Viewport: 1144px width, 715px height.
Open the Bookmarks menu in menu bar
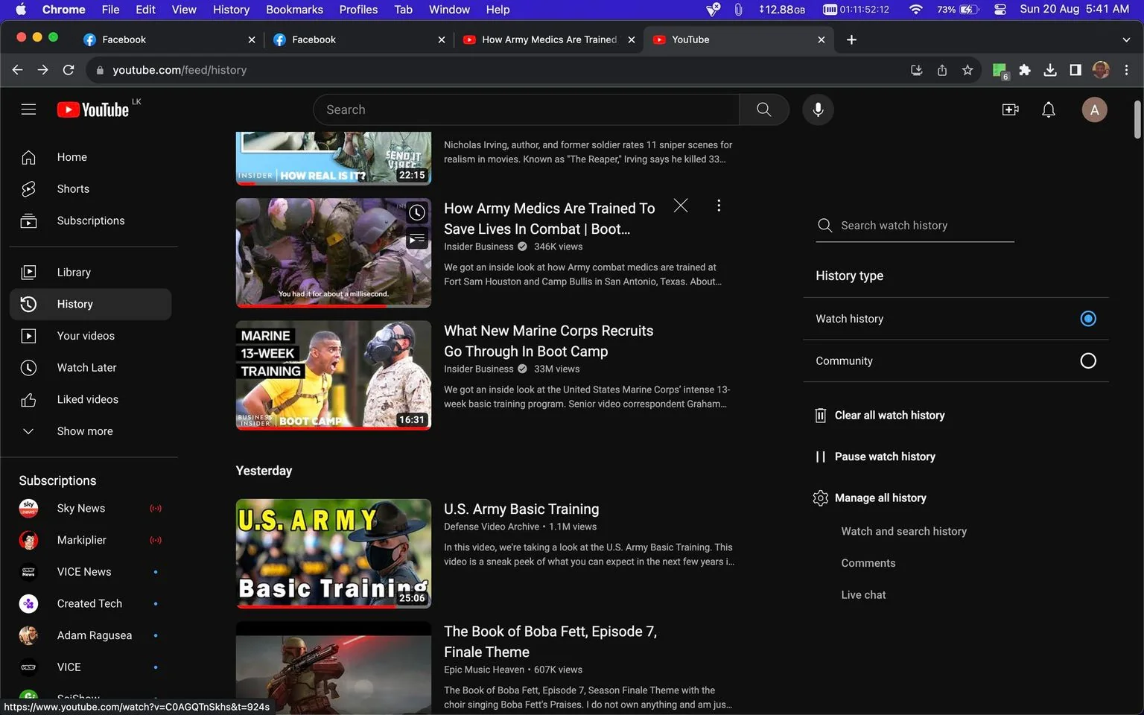[294, 10]
